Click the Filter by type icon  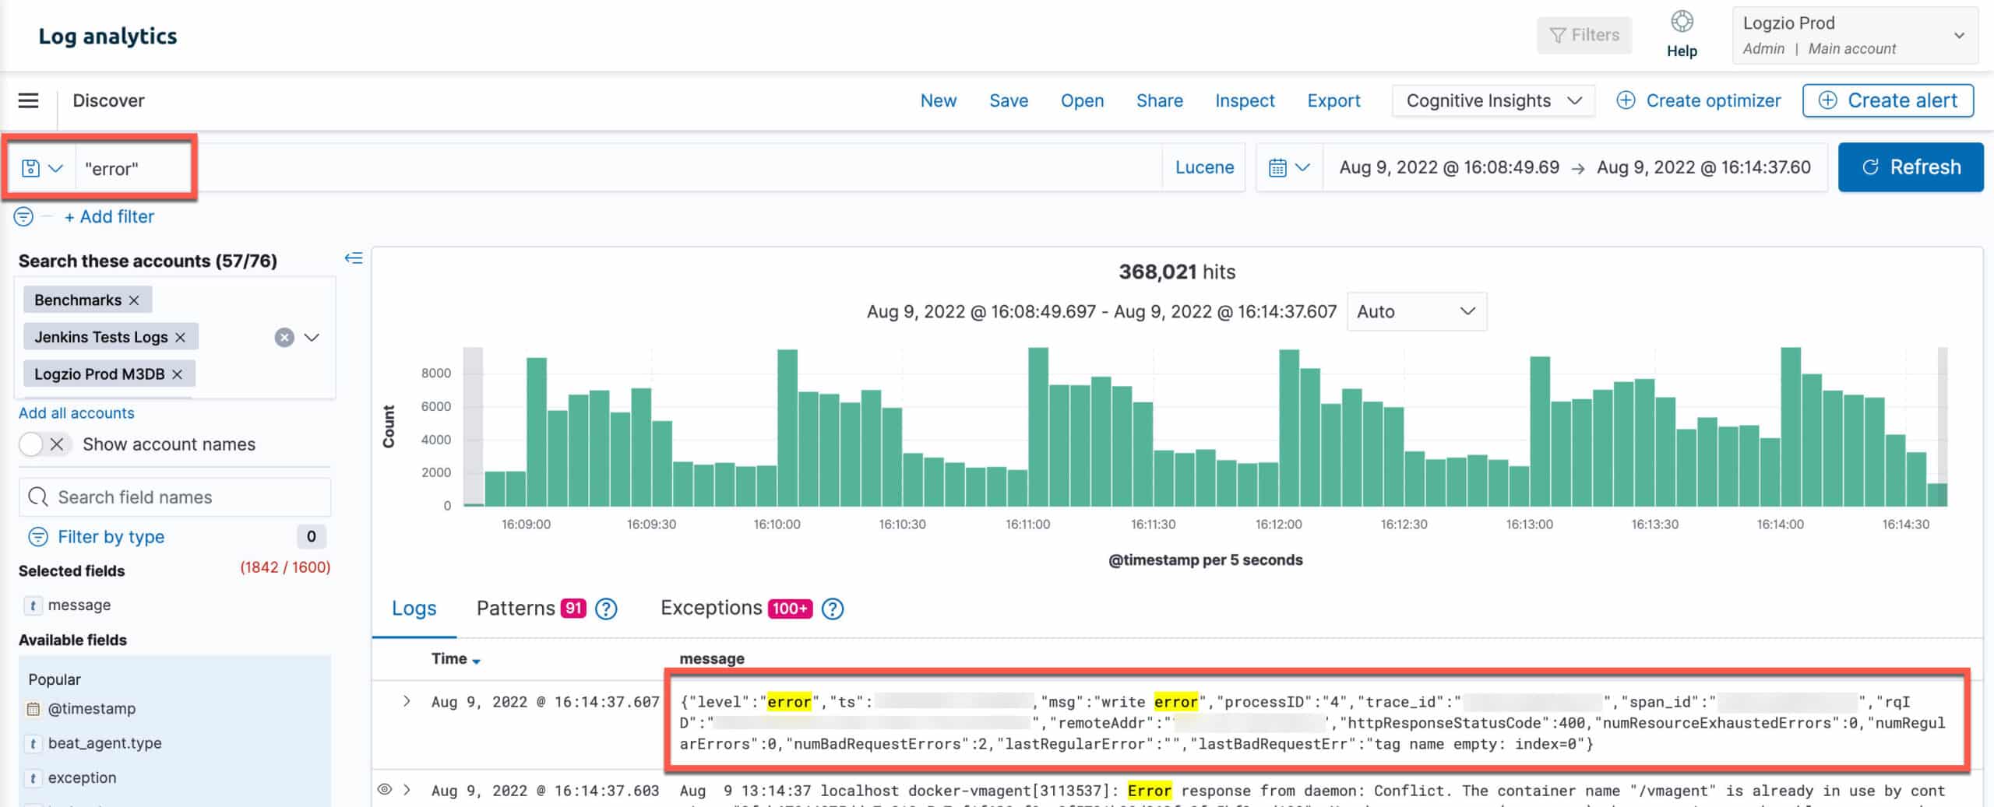click(37, 537)
